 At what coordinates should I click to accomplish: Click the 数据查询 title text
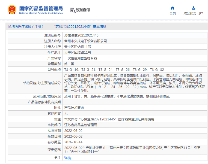tap(82, 10)
